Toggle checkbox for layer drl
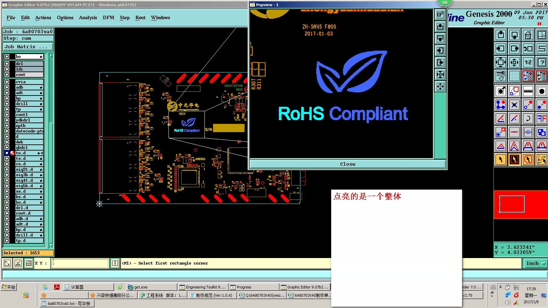 (7, 64)
